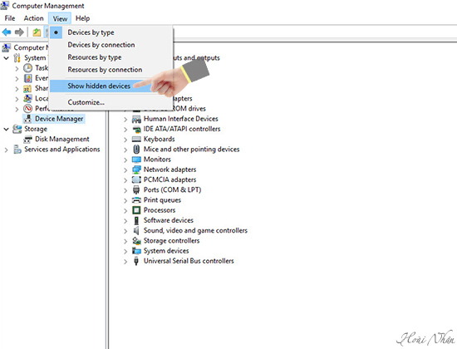
Task: Click the PCMCIA adapters icon
Action: click(136, 179)
